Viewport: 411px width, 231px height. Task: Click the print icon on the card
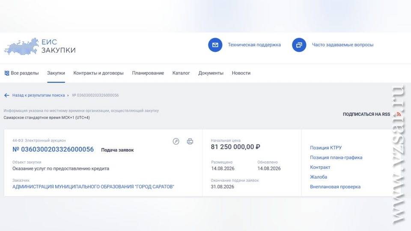pos(190,142)
